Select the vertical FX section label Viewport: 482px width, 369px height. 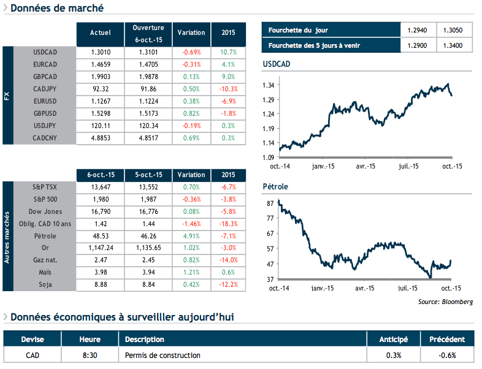(x=9, y=95)
